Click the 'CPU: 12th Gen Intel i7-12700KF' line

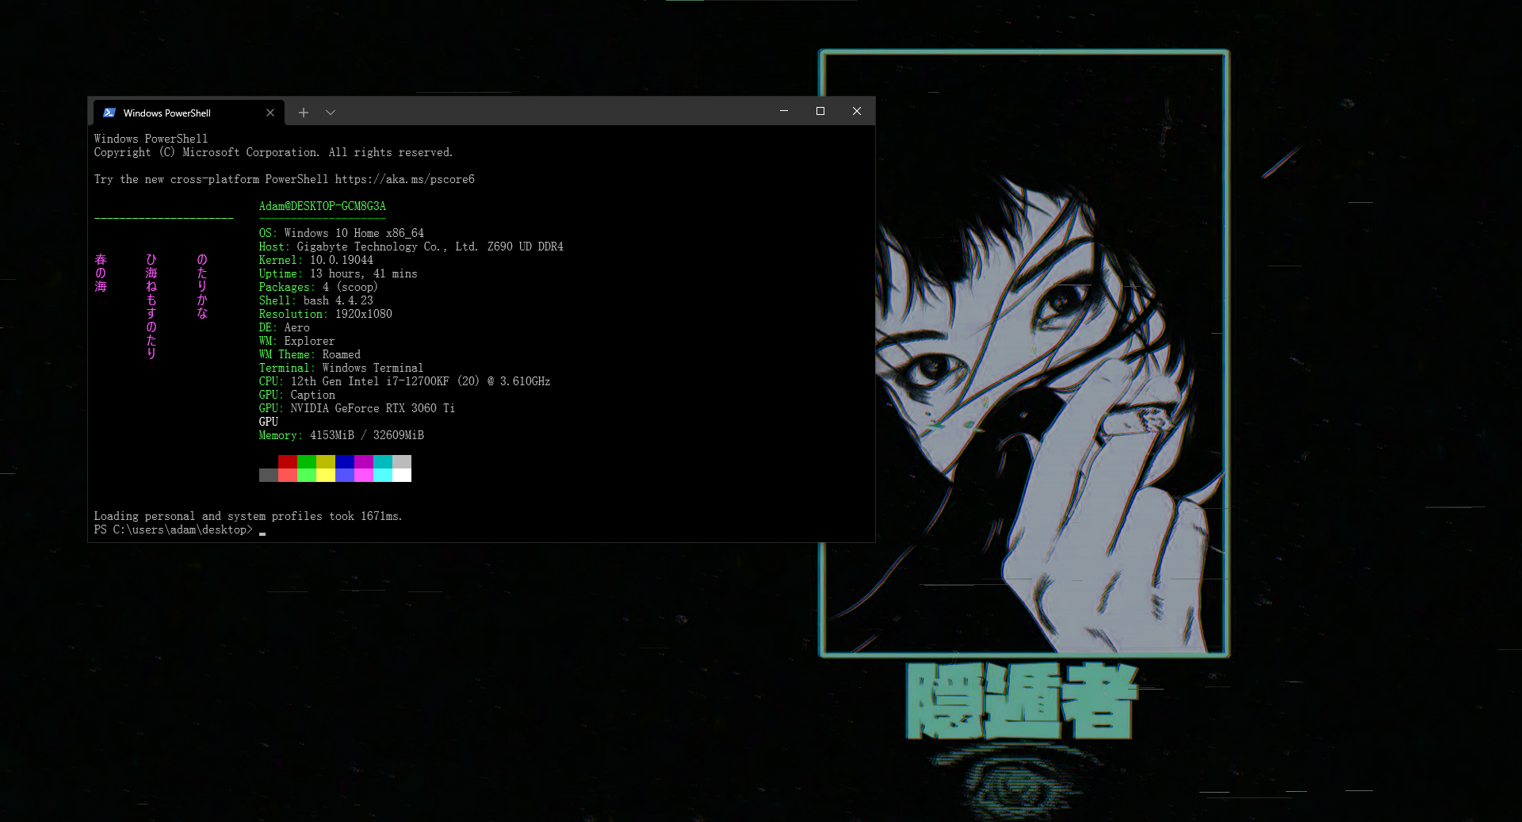[x=405, y=381]
